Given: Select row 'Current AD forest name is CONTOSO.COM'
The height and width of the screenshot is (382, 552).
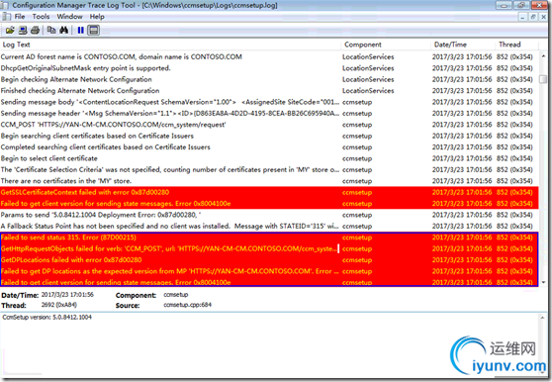Looking at the screenshot, I should click(269, 56).
